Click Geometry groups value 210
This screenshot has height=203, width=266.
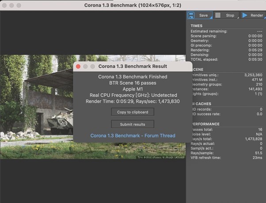259,84
